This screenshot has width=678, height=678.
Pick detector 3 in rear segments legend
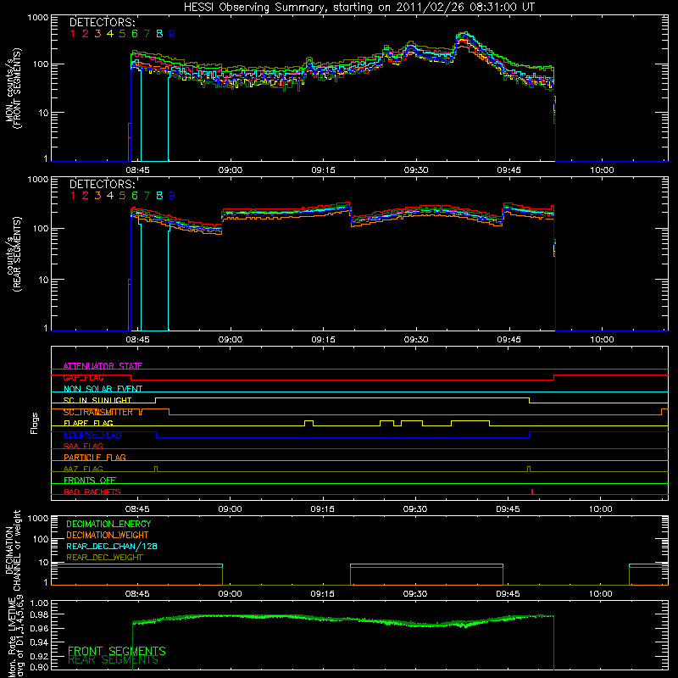click(97, 196)
